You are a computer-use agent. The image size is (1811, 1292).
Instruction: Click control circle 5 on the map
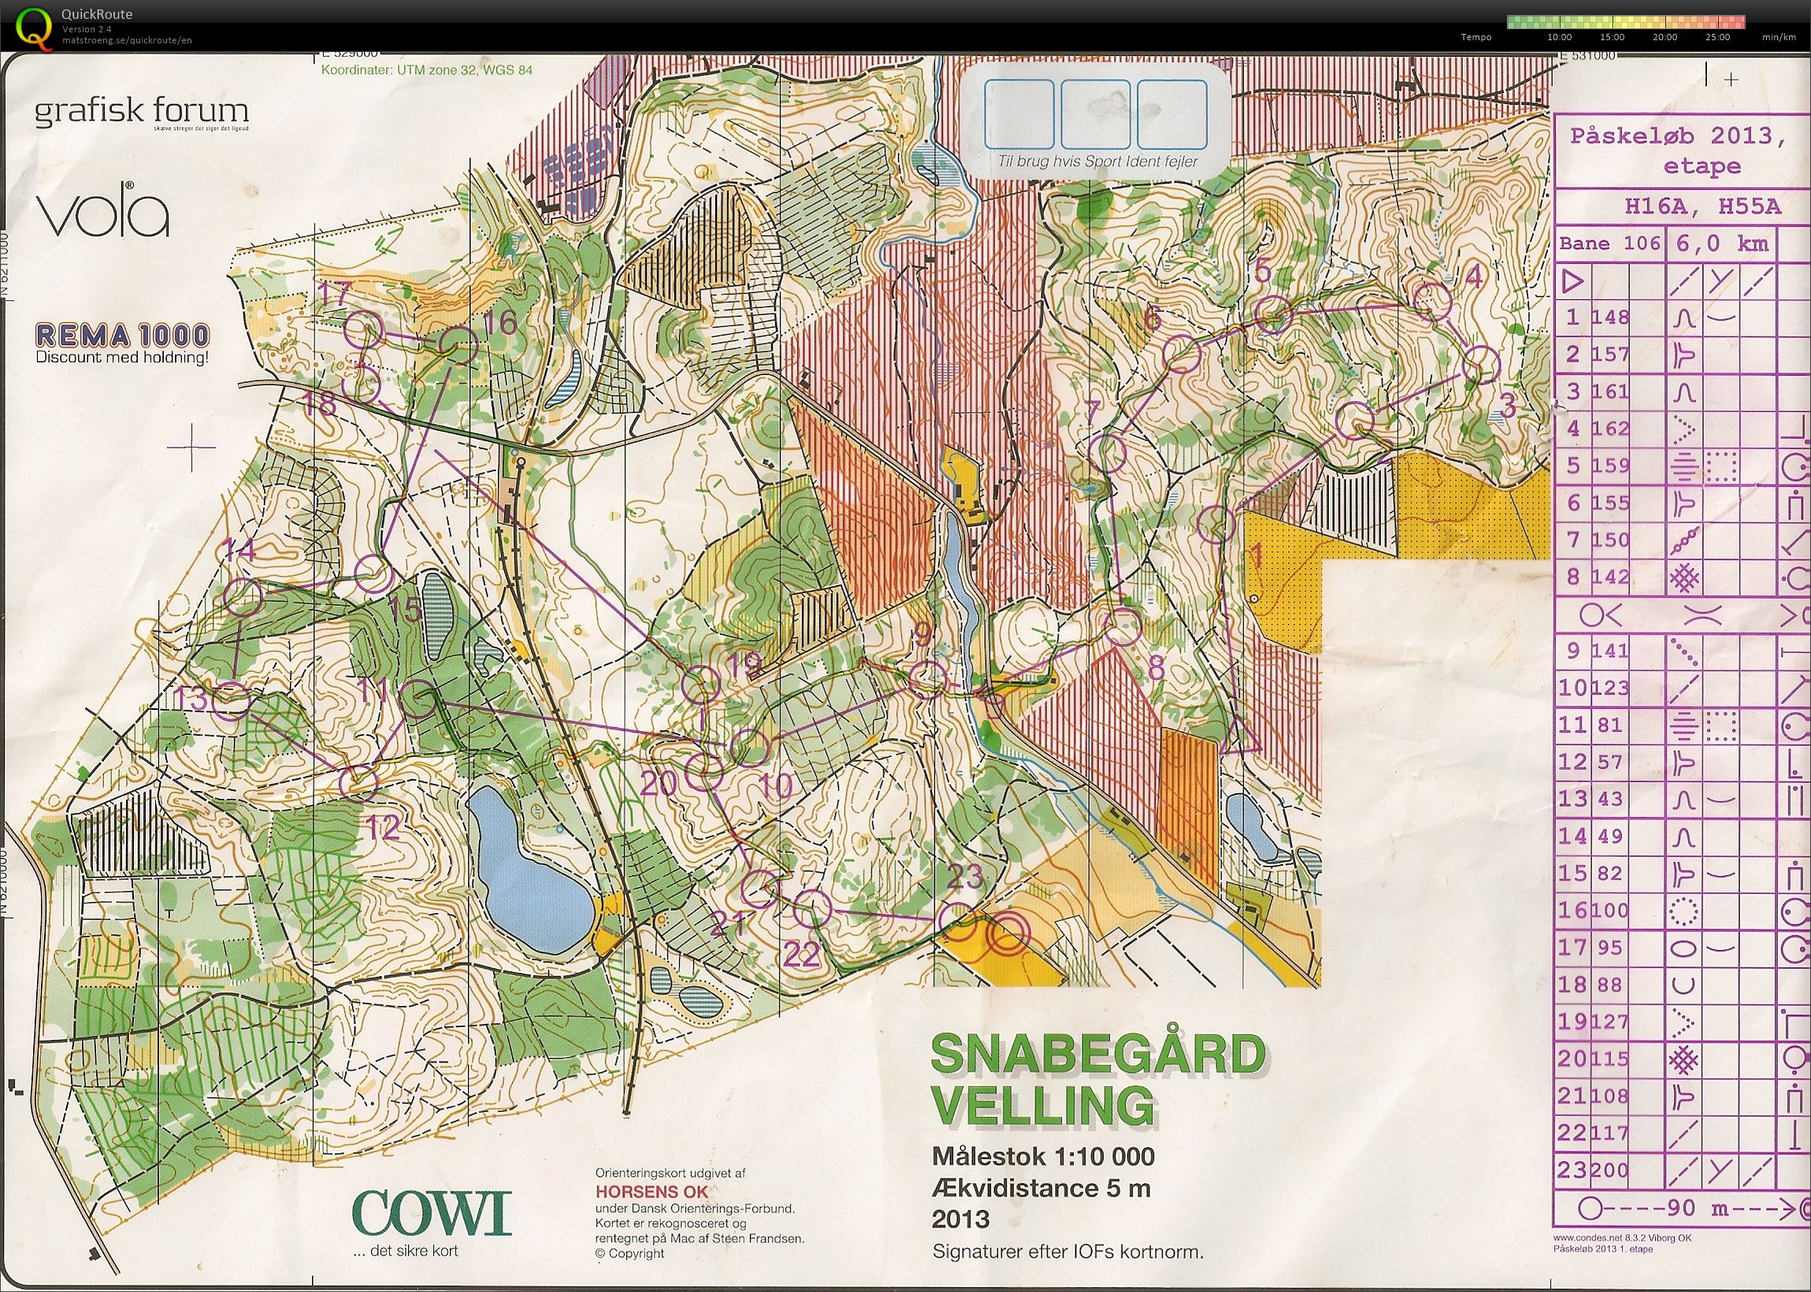pos(1274,314)
